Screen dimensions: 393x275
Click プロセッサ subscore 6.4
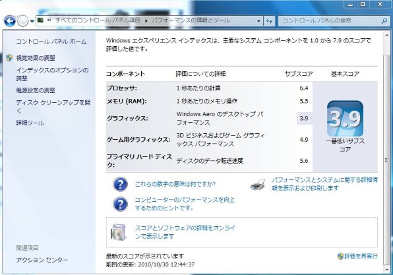[304, 88]
